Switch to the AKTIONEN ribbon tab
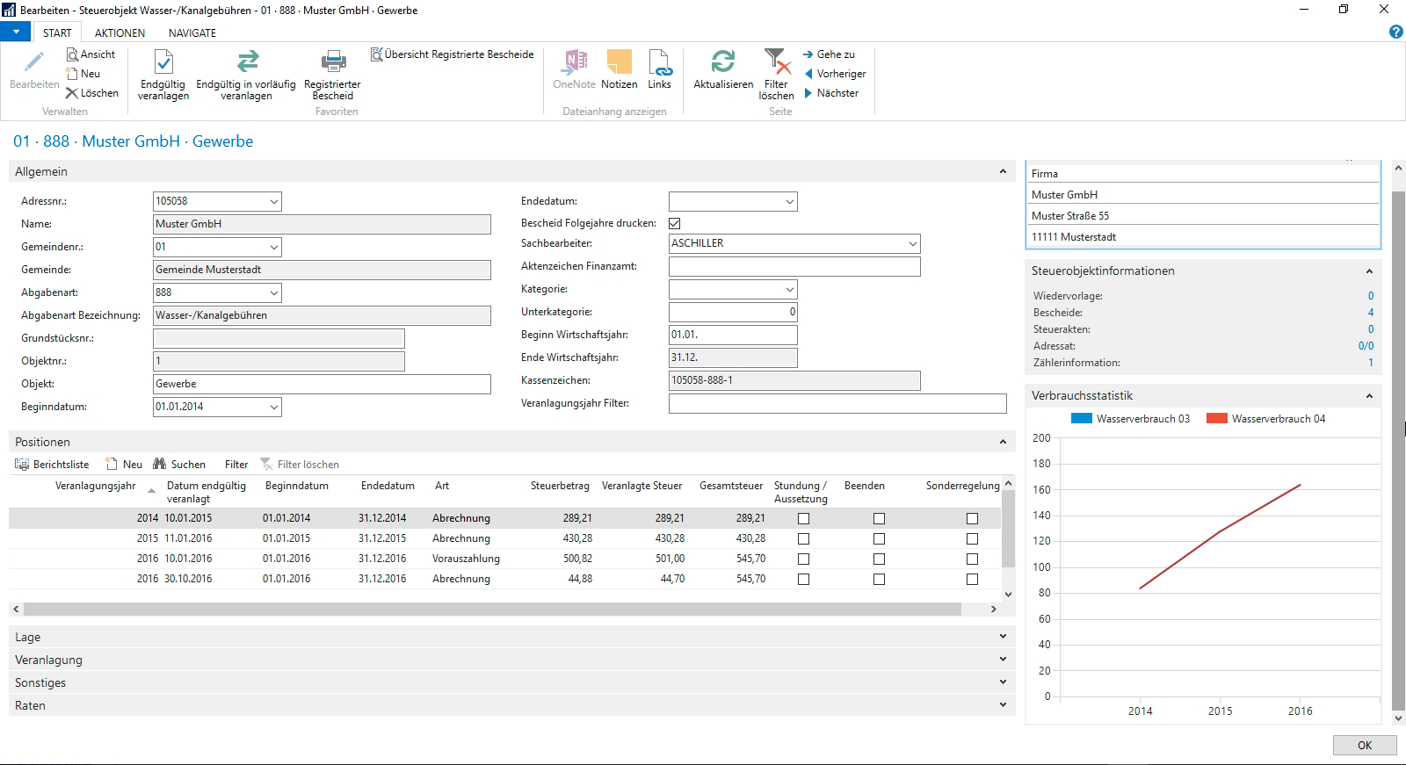 [x=120, y=32]
